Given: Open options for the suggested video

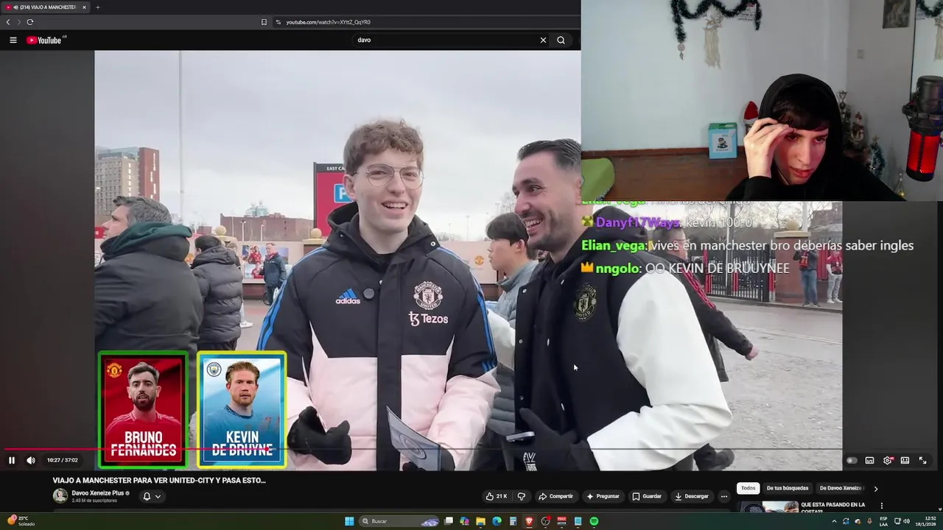Looking at the screenshot, I should coord(881,506).
